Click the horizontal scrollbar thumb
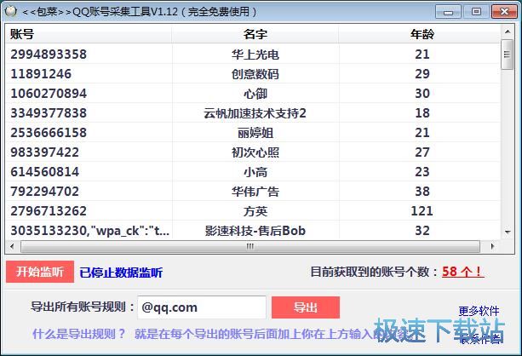Viewport: 522px width, 356px height. pyautogui.click(x=250, y=246)
